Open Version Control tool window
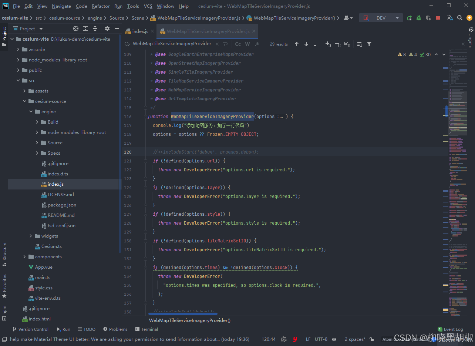 click(x=30, y=329)
